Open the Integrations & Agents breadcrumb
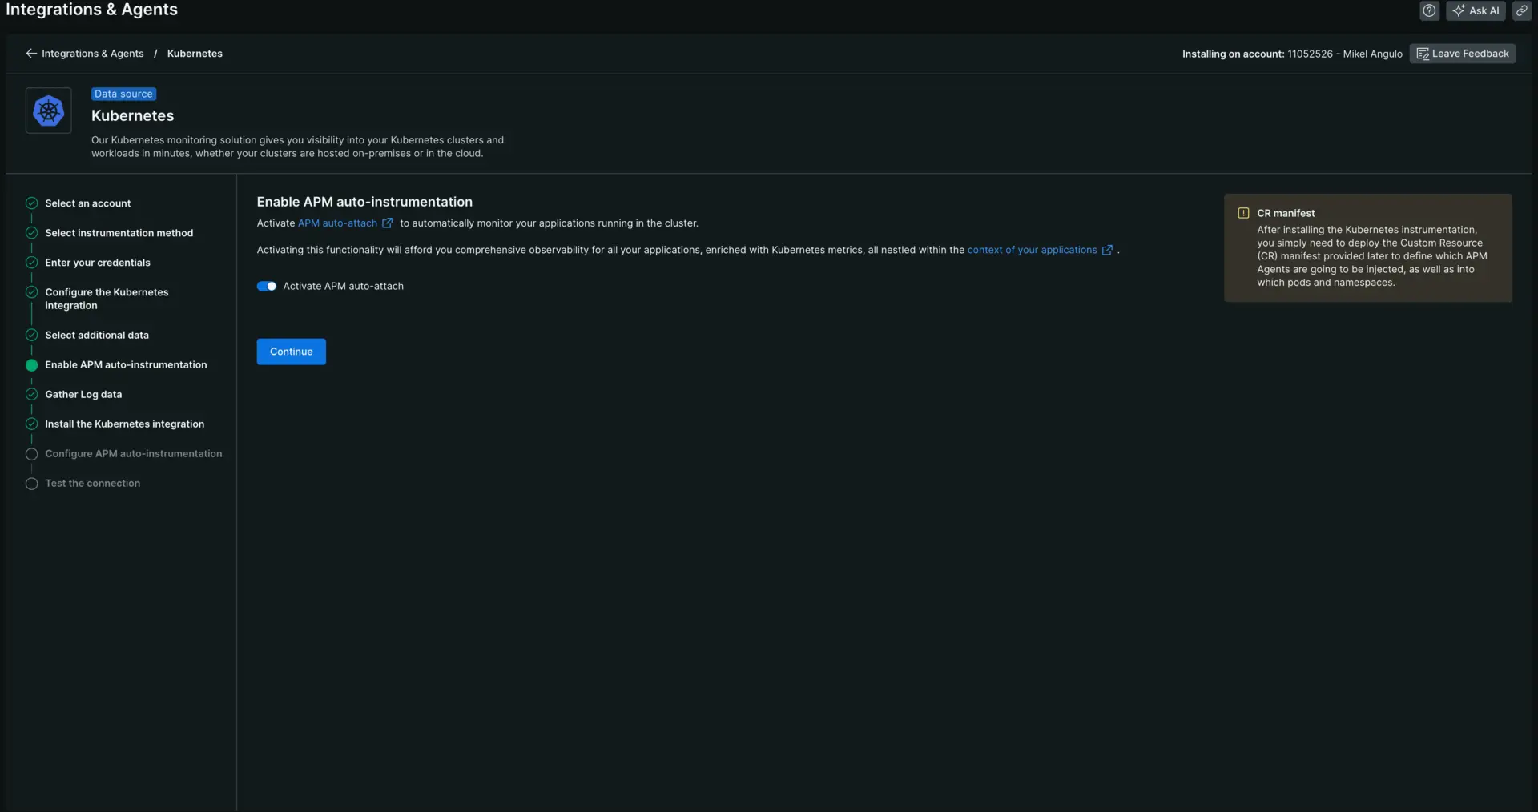This screenshot has width=1538, height=812. 93,53
